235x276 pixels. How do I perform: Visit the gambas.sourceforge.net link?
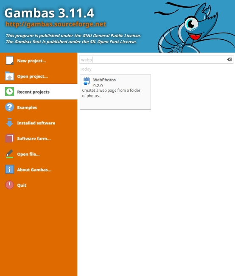(56, 24)
